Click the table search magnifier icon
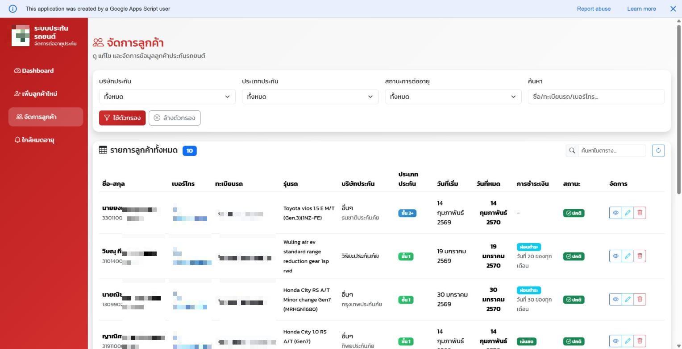Screen dimensions: 682x349 (x=572, y=150)
